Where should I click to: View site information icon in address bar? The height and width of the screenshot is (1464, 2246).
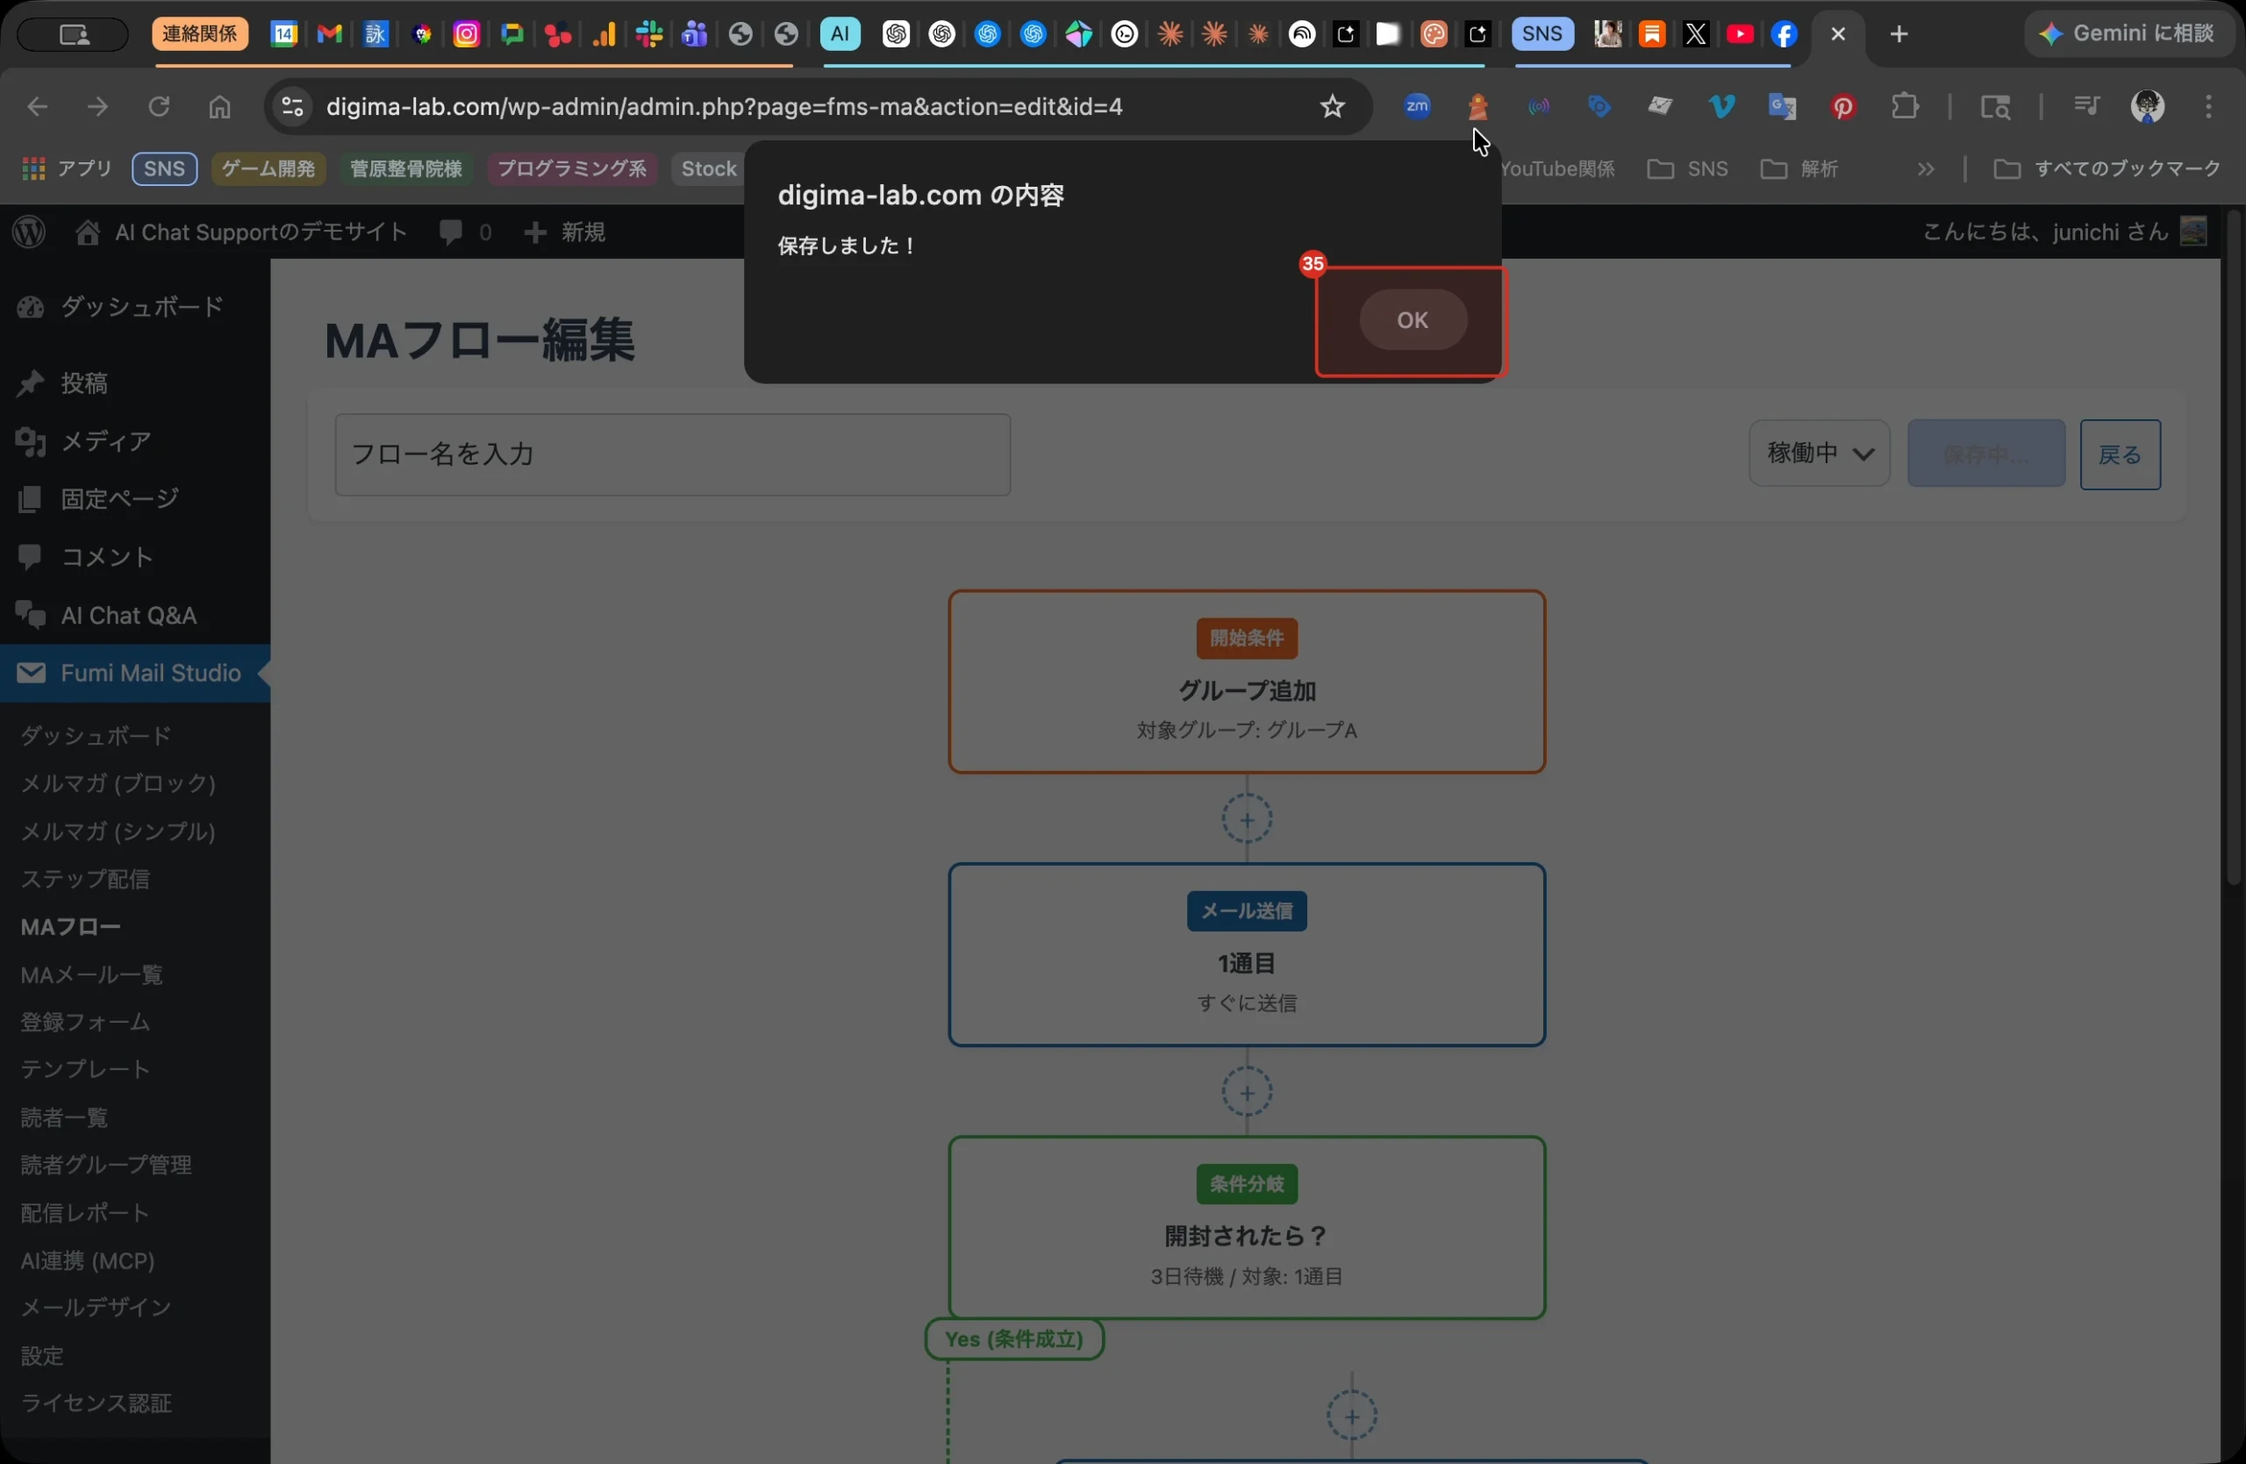(292, 107)
